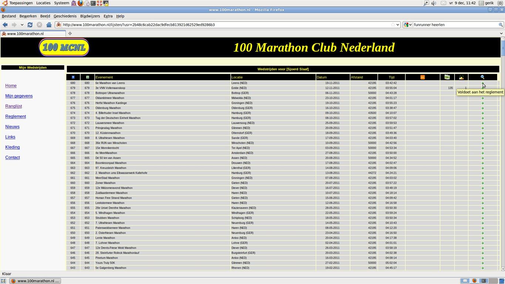Screen dimensions: 505x284
Task: Open the Nieuws link
Action: (x=12, y=127)
